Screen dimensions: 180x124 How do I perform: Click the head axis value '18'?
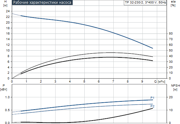8,28
